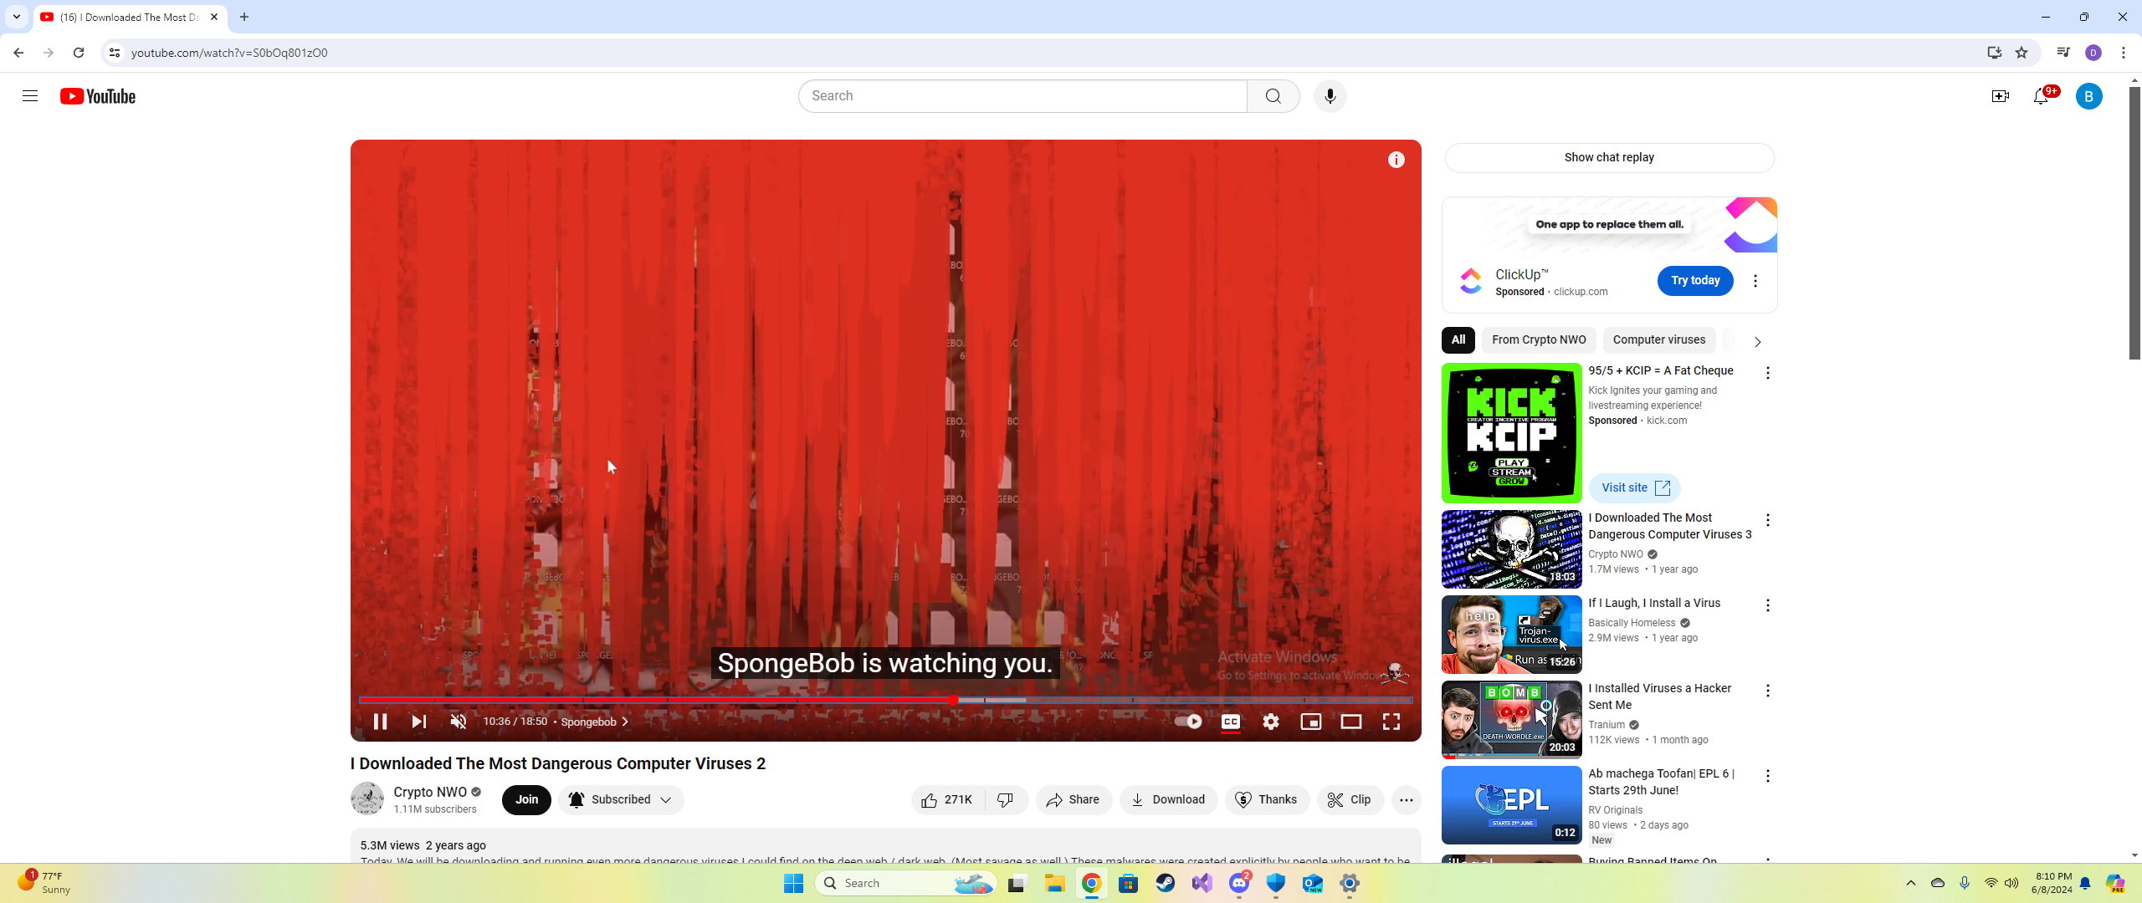This screenshot has height=903, width=2142.
Task: Open video settings gear in player
Action: (1270, 722)
